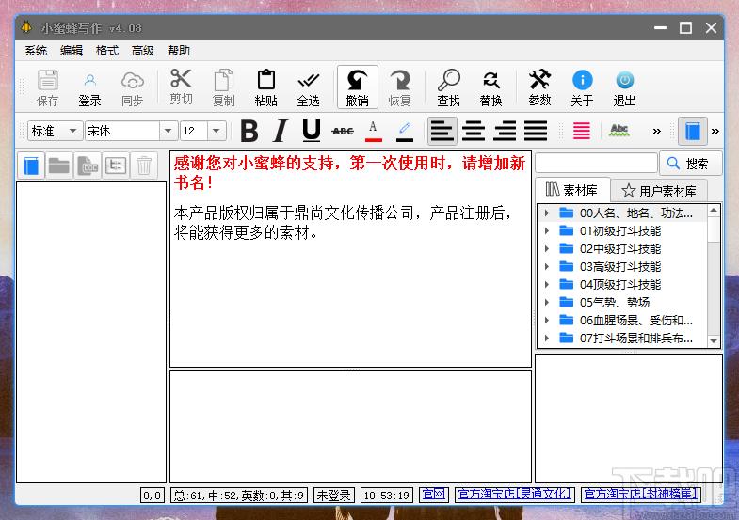Open the font name 宋体 dropdown

point(169,131)
